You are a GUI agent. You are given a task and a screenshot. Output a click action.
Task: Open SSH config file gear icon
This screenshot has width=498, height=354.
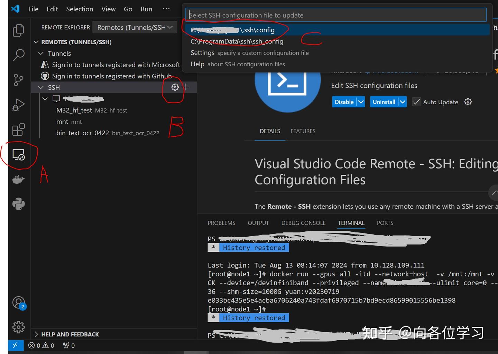click(x=175, y=87)
